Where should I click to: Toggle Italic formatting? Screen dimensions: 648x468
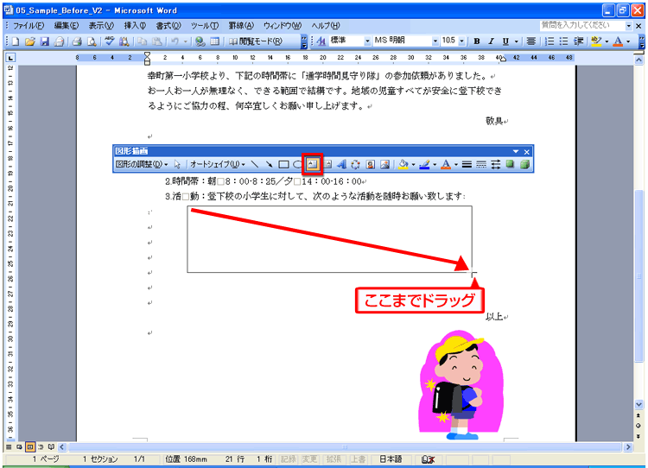[491, 41]
